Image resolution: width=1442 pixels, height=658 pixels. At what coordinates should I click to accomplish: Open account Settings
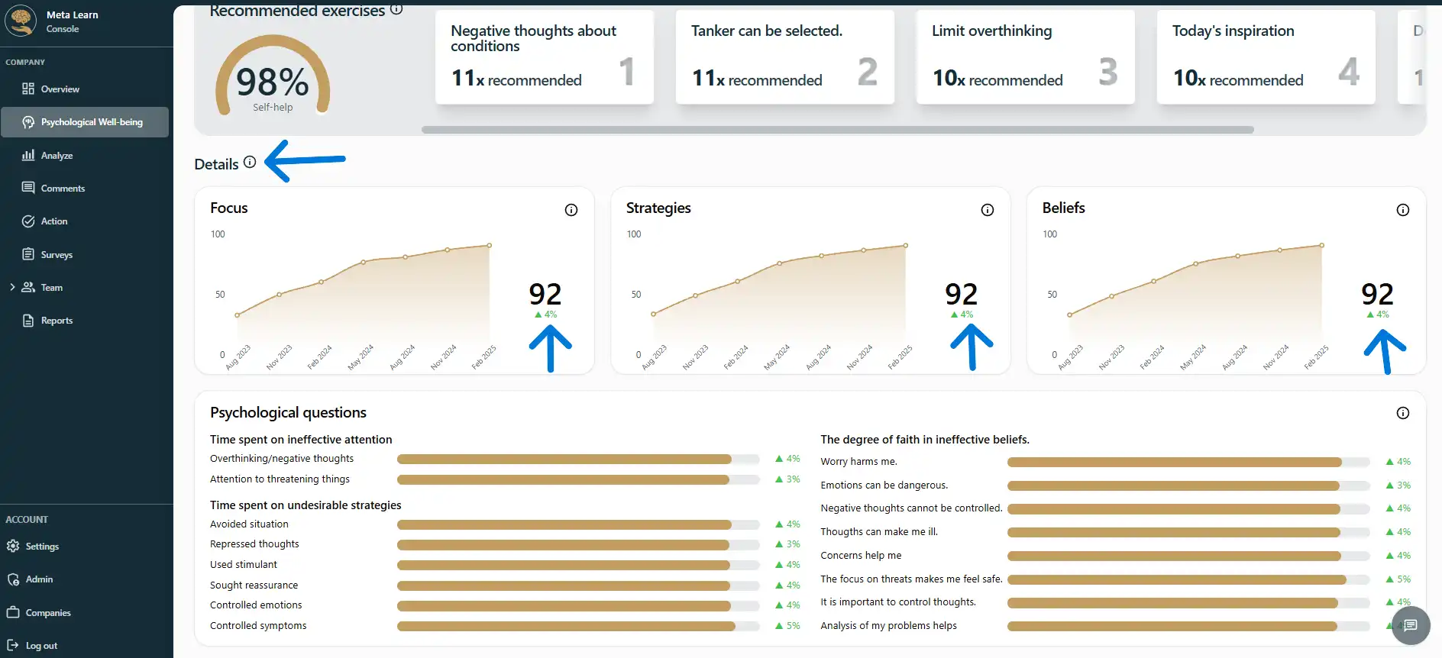(x=42, y=547)
